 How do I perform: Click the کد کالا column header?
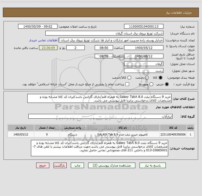(x=173, y=128)
